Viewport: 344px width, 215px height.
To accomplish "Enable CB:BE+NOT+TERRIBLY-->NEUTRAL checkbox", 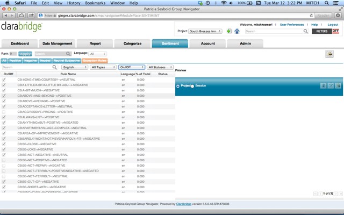I will coord(4,176).
